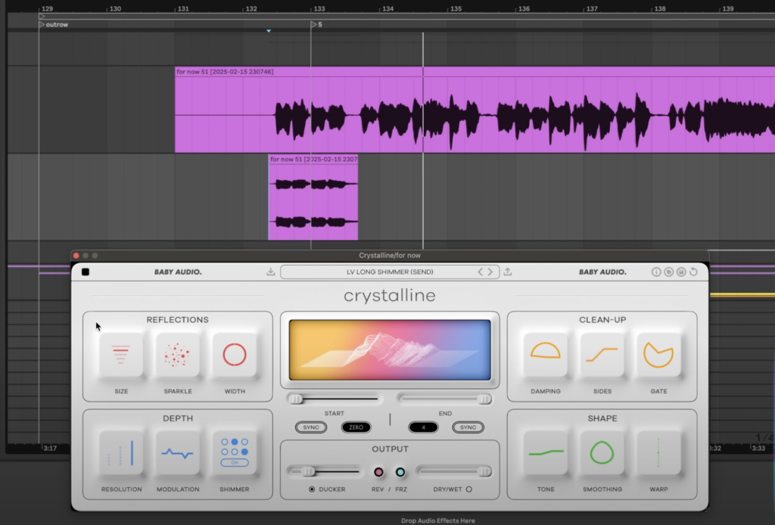Image resolution: width=775 pixels, height=525 pixels.
Task: Click the Crystalline/for now title bar
Action: point(390,256)
